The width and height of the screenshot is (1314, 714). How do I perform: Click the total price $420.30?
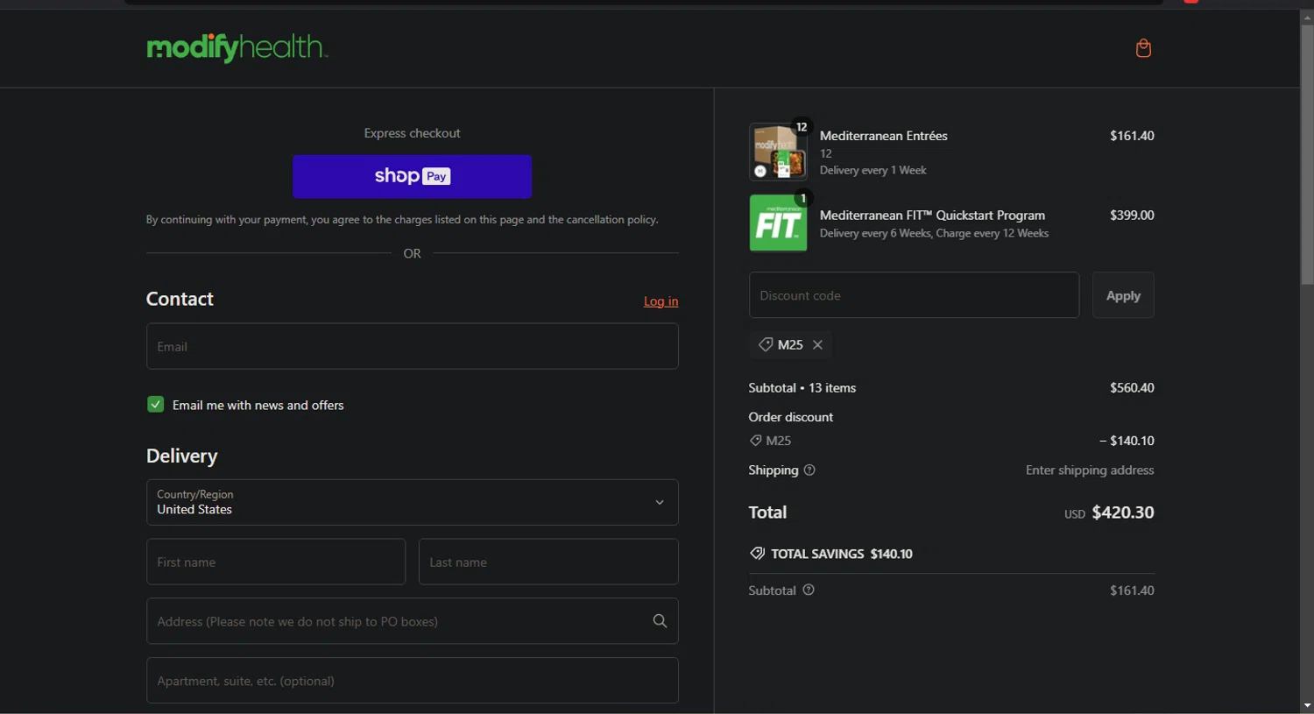(1122, 513)
